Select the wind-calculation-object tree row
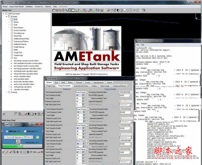The image size is (202, 165). 22,79
